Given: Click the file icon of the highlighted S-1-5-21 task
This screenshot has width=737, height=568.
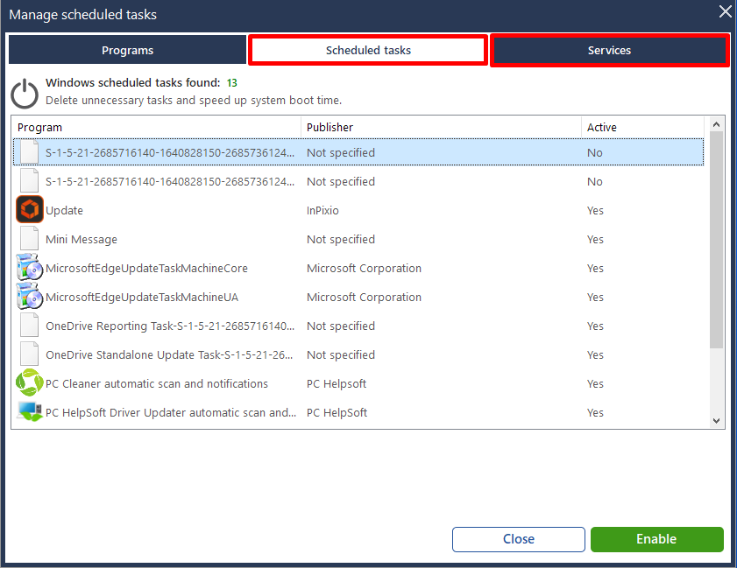Looking at the screenshot, I should point(29,152).
